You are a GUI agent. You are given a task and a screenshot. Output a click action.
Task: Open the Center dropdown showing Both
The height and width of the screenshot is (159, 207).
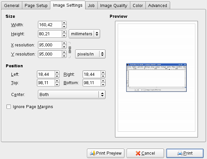[72, 94]
